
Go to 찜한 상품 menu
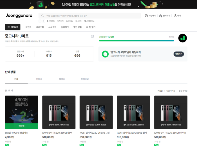(x=77, y=27)
